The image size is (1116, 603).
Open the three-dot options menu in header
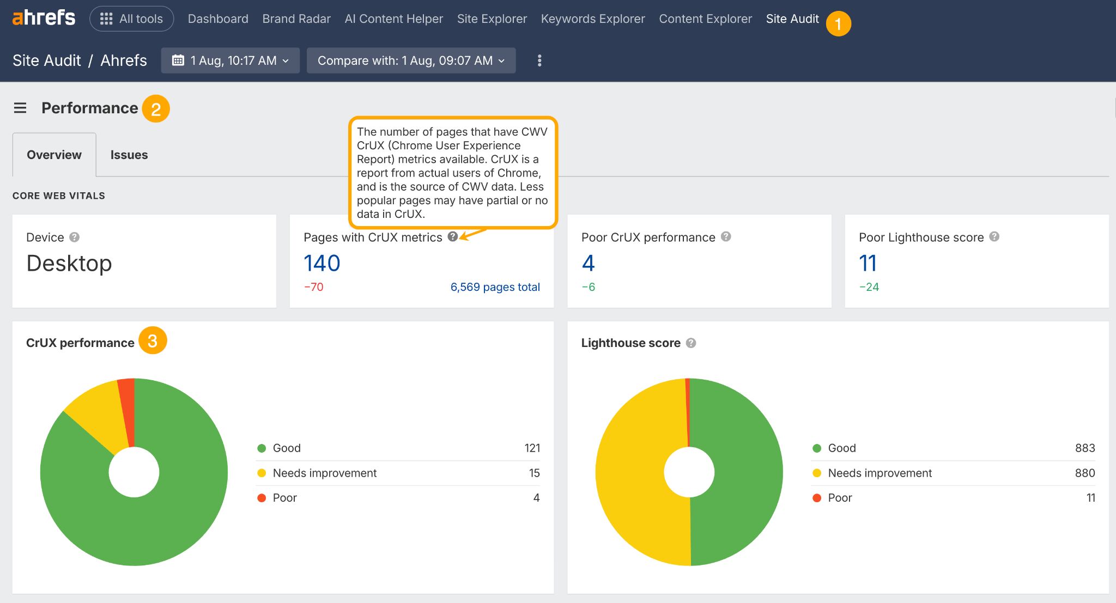(x=539, y=60)
